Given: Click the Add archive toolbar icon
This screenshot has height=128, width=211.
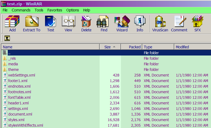Looking at the screenshot, I should (x=12, y=22).
